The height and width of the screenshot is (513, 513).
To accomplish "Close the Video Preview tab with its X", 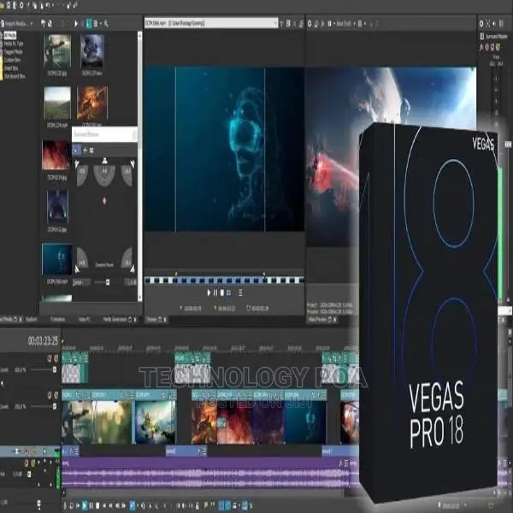I will [334, 320].
